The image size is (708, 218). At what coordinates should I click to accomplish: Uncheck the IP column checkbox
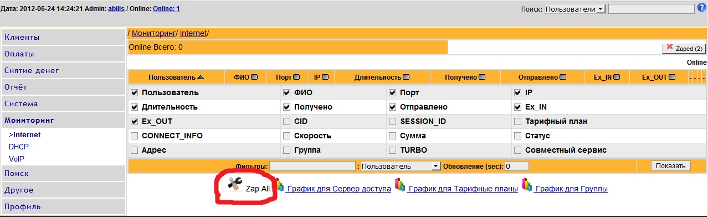(x=518, y=92)
